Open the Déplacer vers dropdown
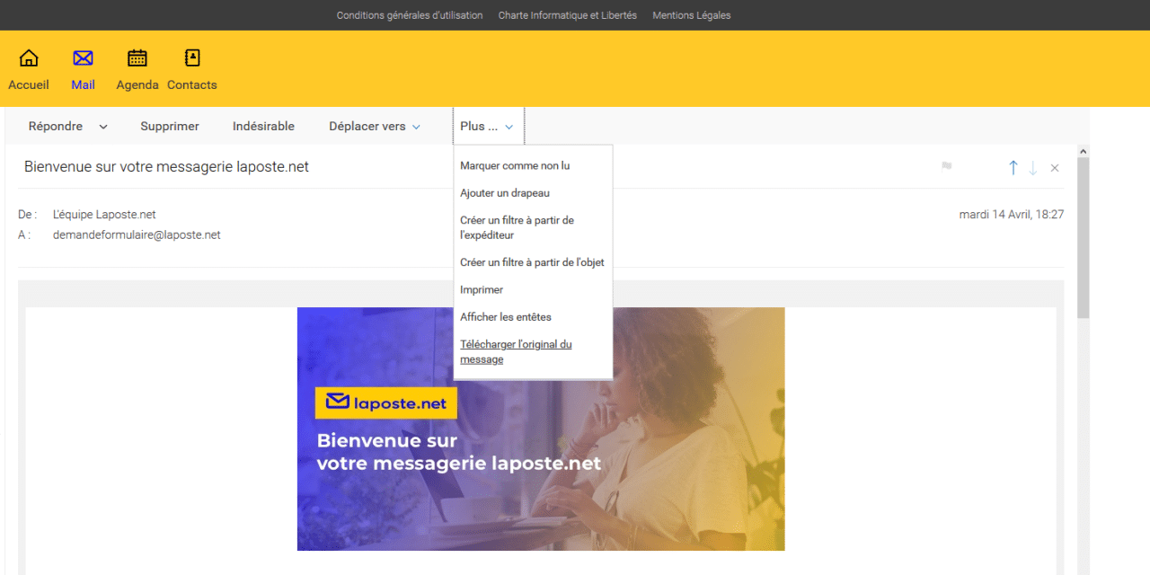Image resolution: width=1150 pixels, height=575 pixels. (374, 127)
